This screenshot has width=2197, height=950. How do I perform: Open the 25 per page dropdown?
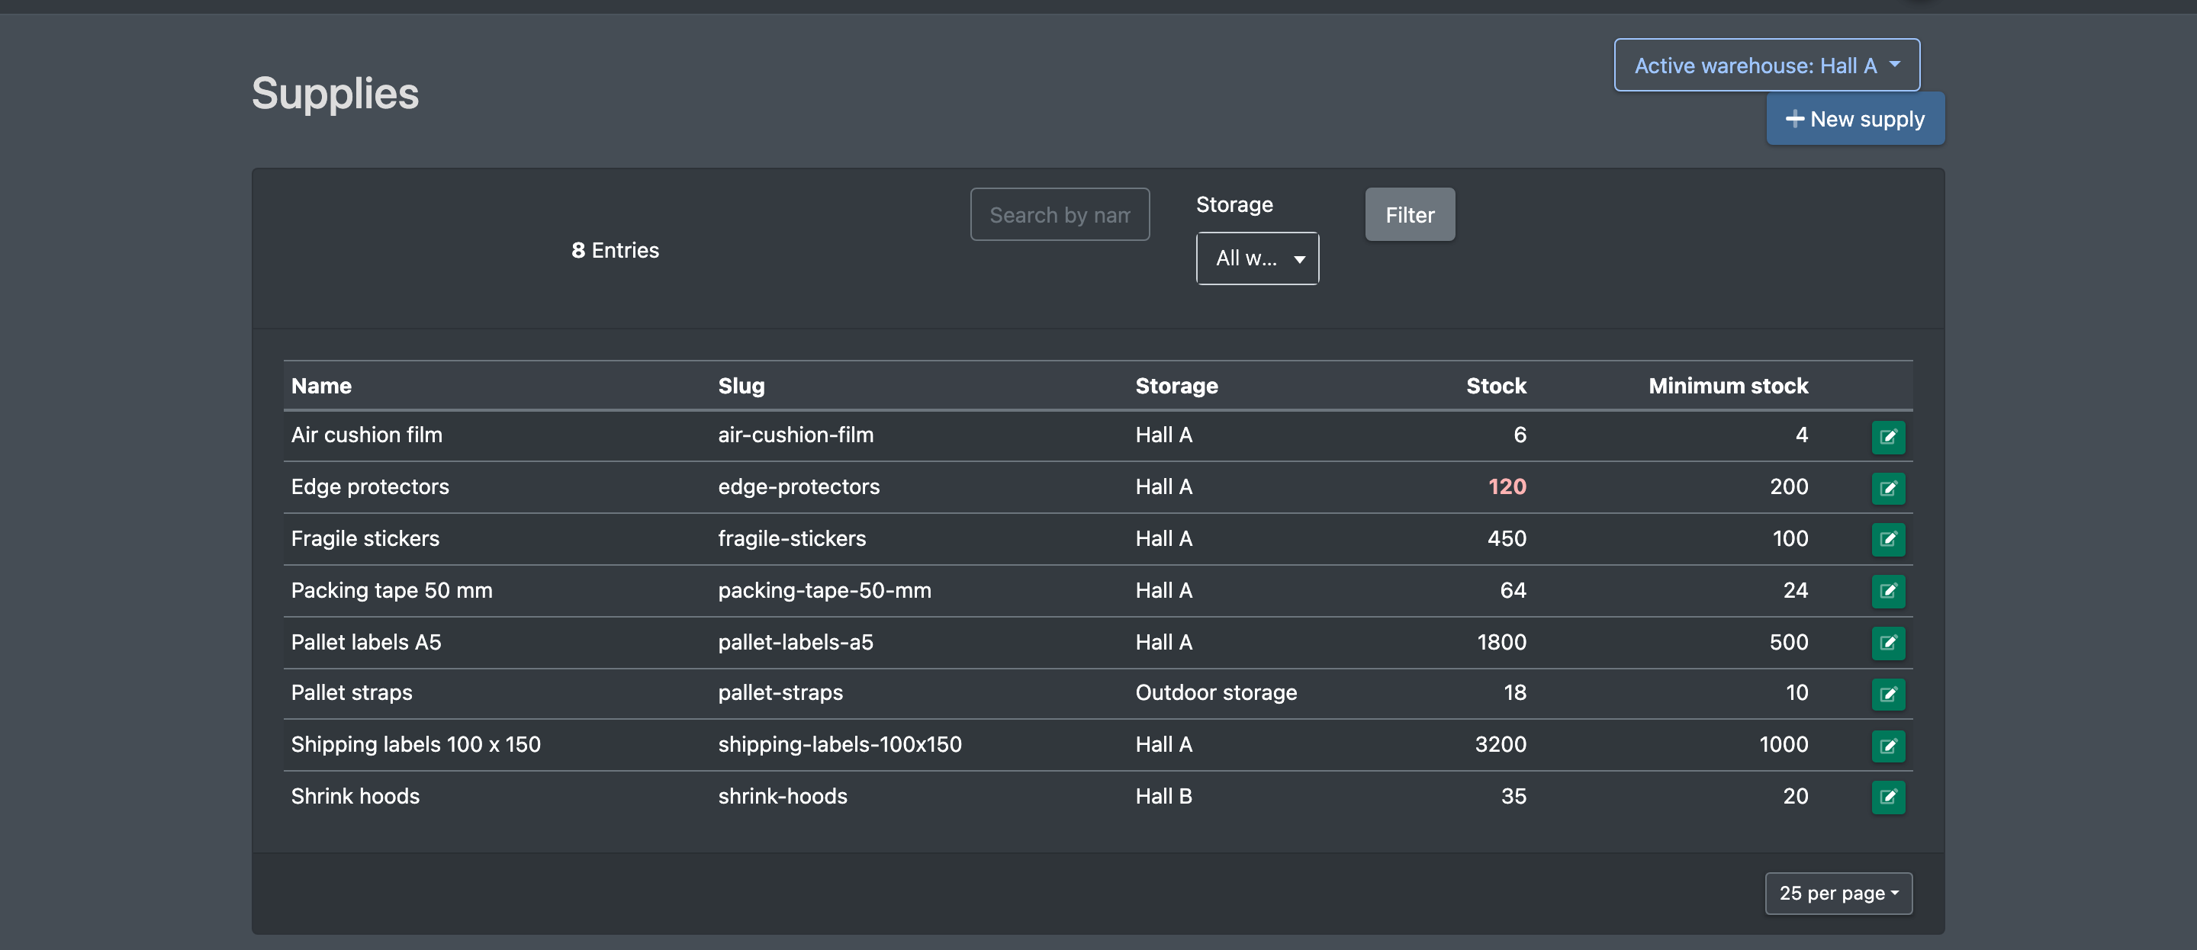point(1838,893)
